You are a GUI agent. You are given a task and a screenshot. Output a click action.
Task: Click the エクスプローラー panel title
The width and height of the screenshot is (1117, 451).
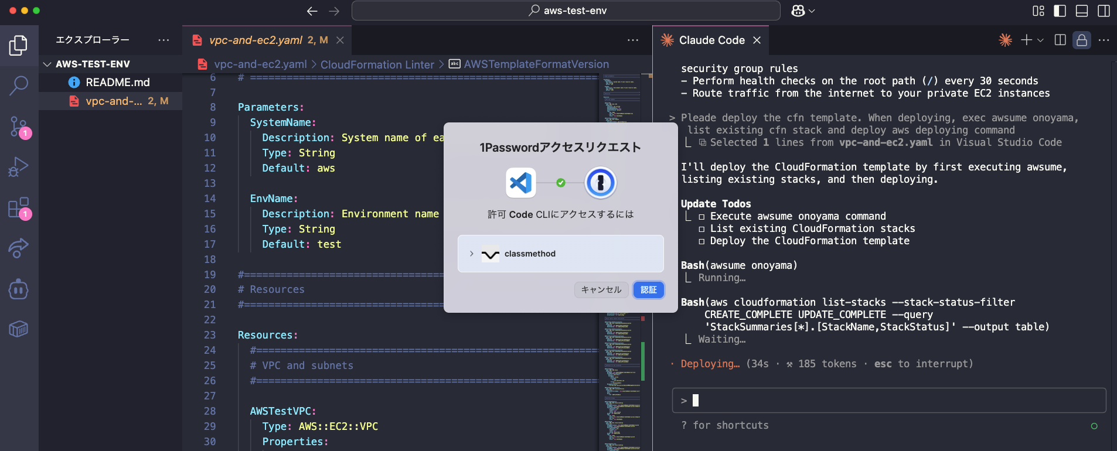[93, 40]
